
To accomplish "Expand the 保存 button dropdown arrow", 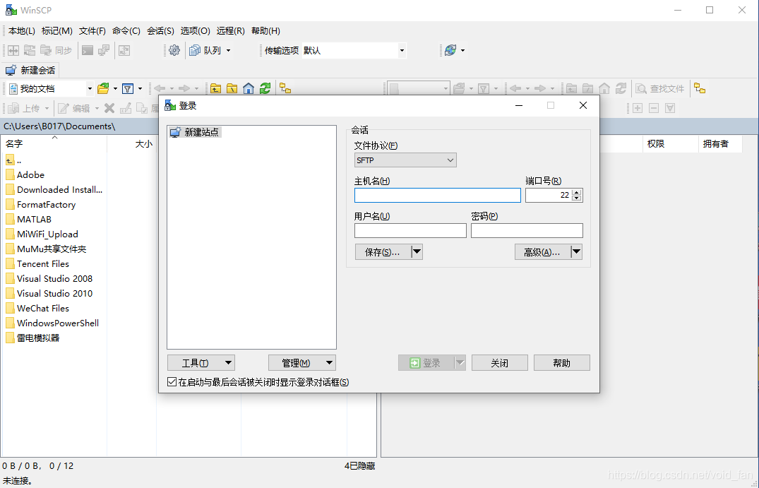I will 417,251.
